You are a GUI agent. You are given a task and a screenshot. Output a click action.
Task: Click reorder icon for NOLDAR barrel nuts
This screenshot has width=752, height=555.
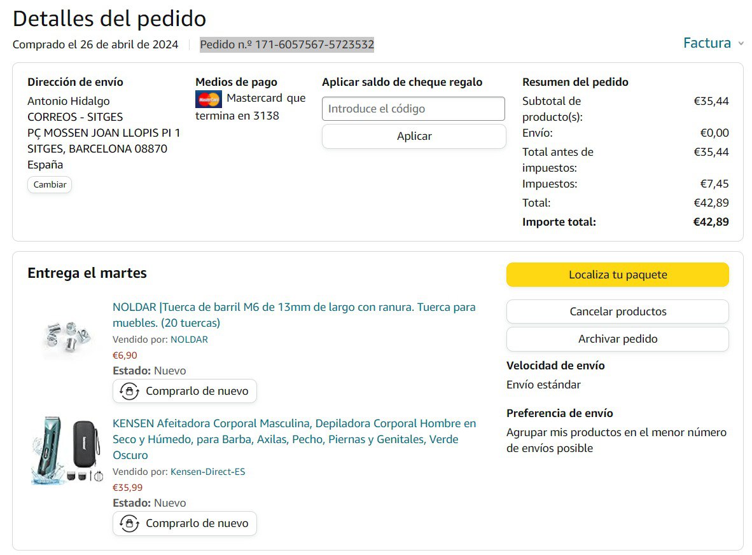(129, 391)
